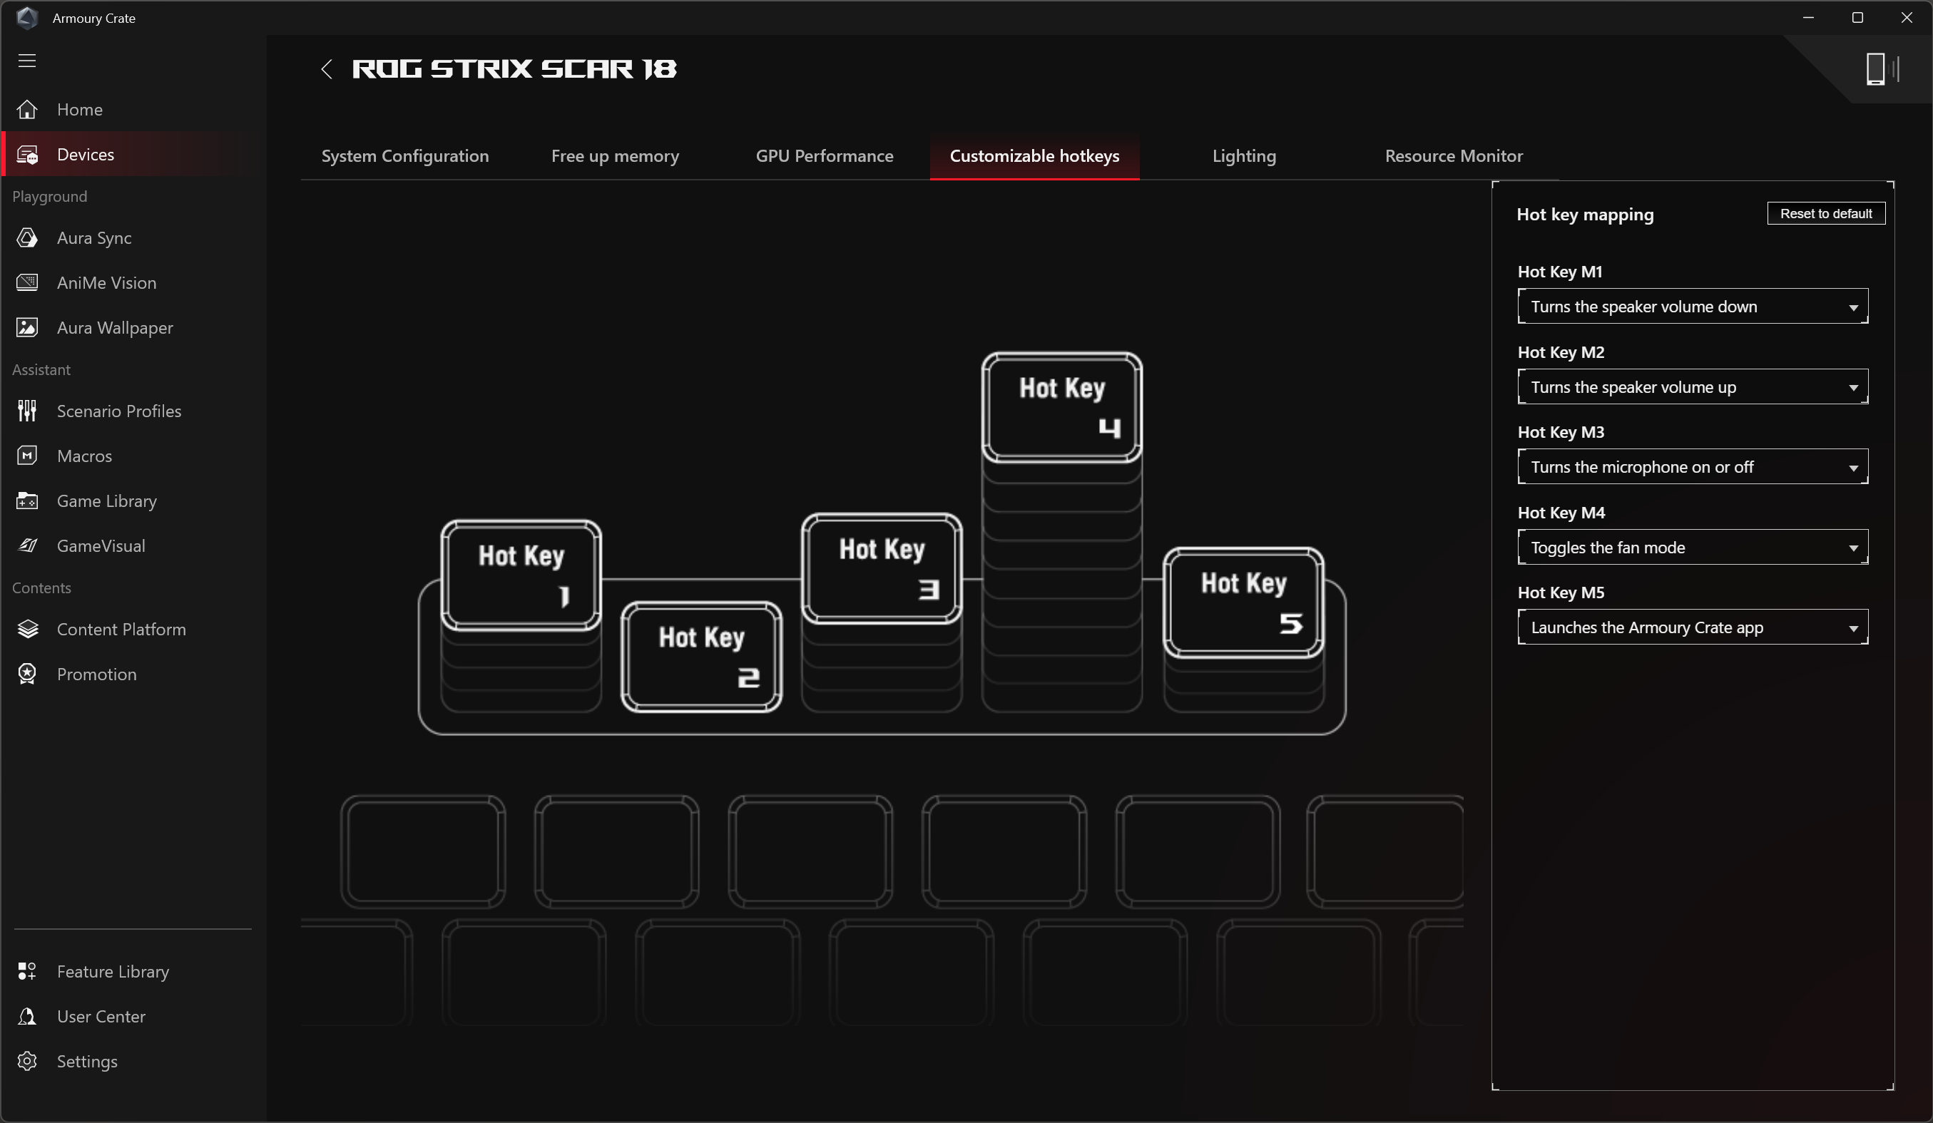Viewport: 1933px width, 1123px height.
Task: Open the Macros icon in the sidebar
Action: pyautogui.click(x=28, y=456)
